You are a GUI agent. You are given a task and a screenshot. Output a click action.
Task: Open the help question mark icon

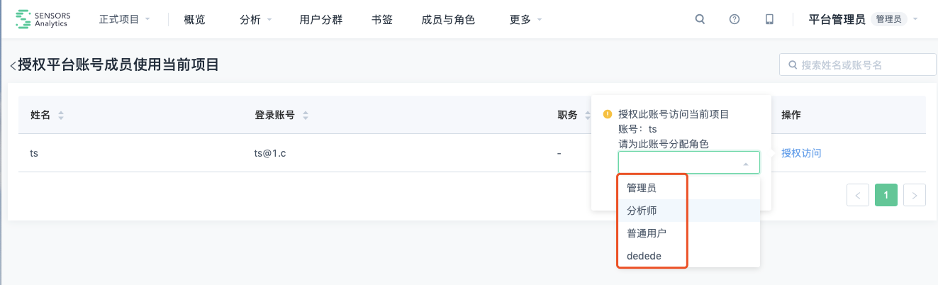click(735, 19)
